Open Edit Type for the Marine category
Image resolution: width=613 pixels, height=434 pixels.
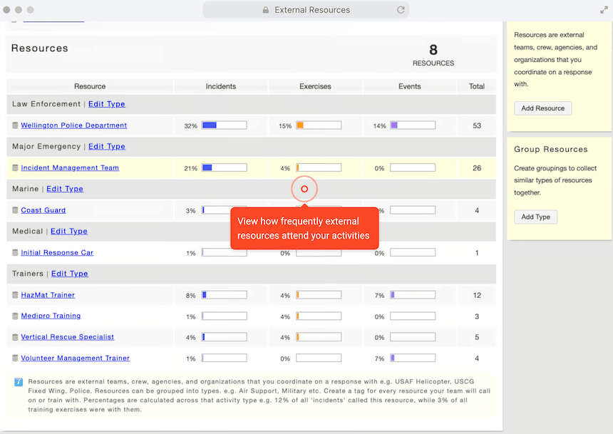[65, 189]
